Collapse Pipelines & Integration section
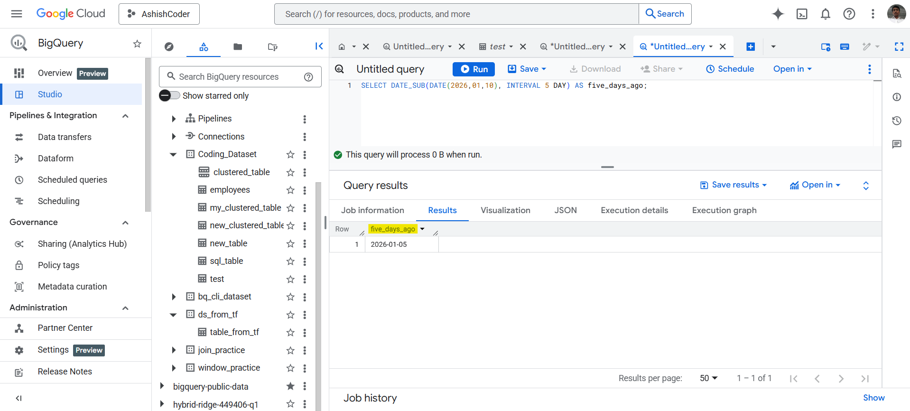Image resolution: width=910 pixels, height=411 pixels. [125, 116]
